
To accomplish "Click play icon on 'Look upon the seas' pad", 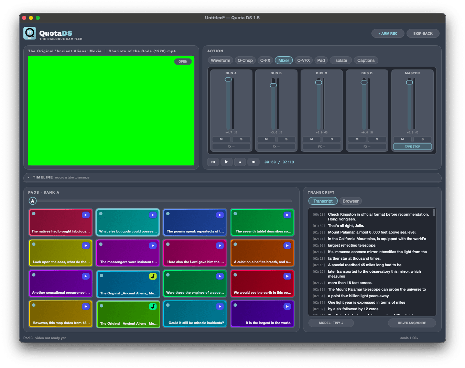I will pos(86,246).
